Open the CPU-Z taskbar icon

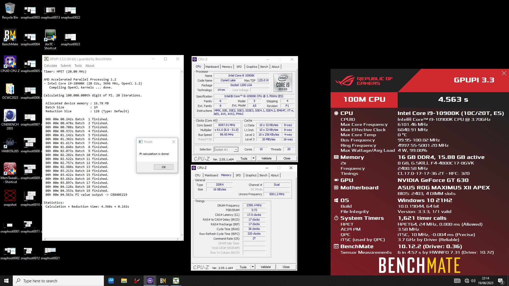(x=150, y=281)
